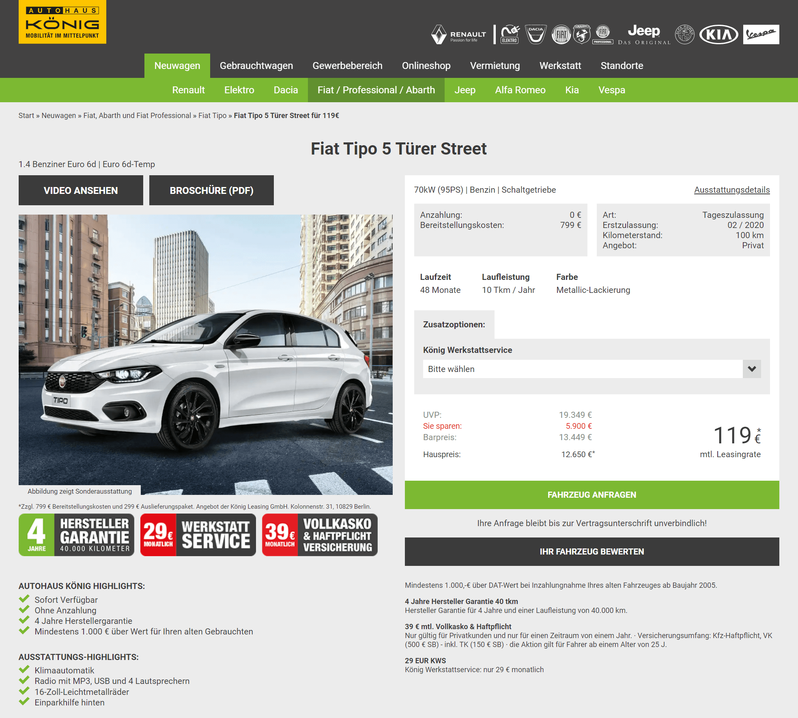Select Elektro in the green submenu
The image size is (798, 718).
pos(239,90)
